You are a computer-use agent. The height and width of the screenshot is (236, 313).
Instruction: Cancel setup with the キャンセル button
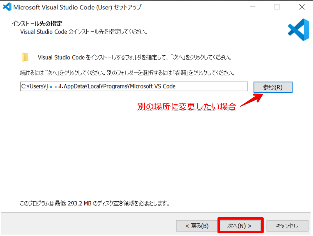(x=287, y=226)
